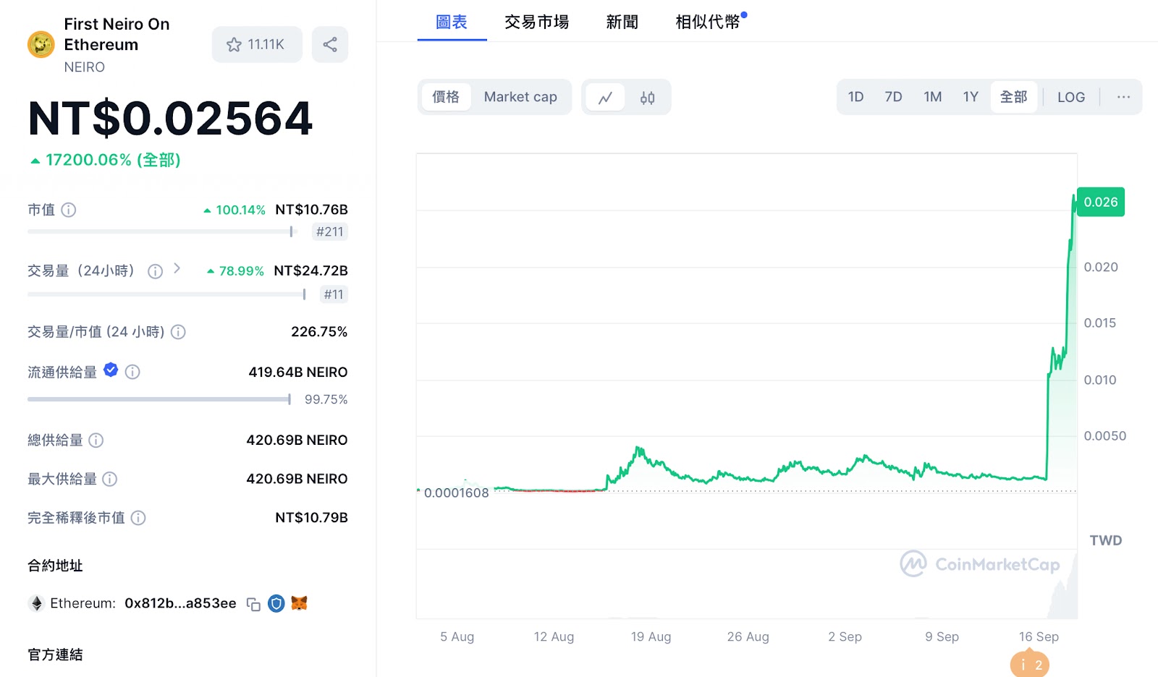Add NEIRO to watchlist via star button
1158x677 pixels.
coord(257,45)
